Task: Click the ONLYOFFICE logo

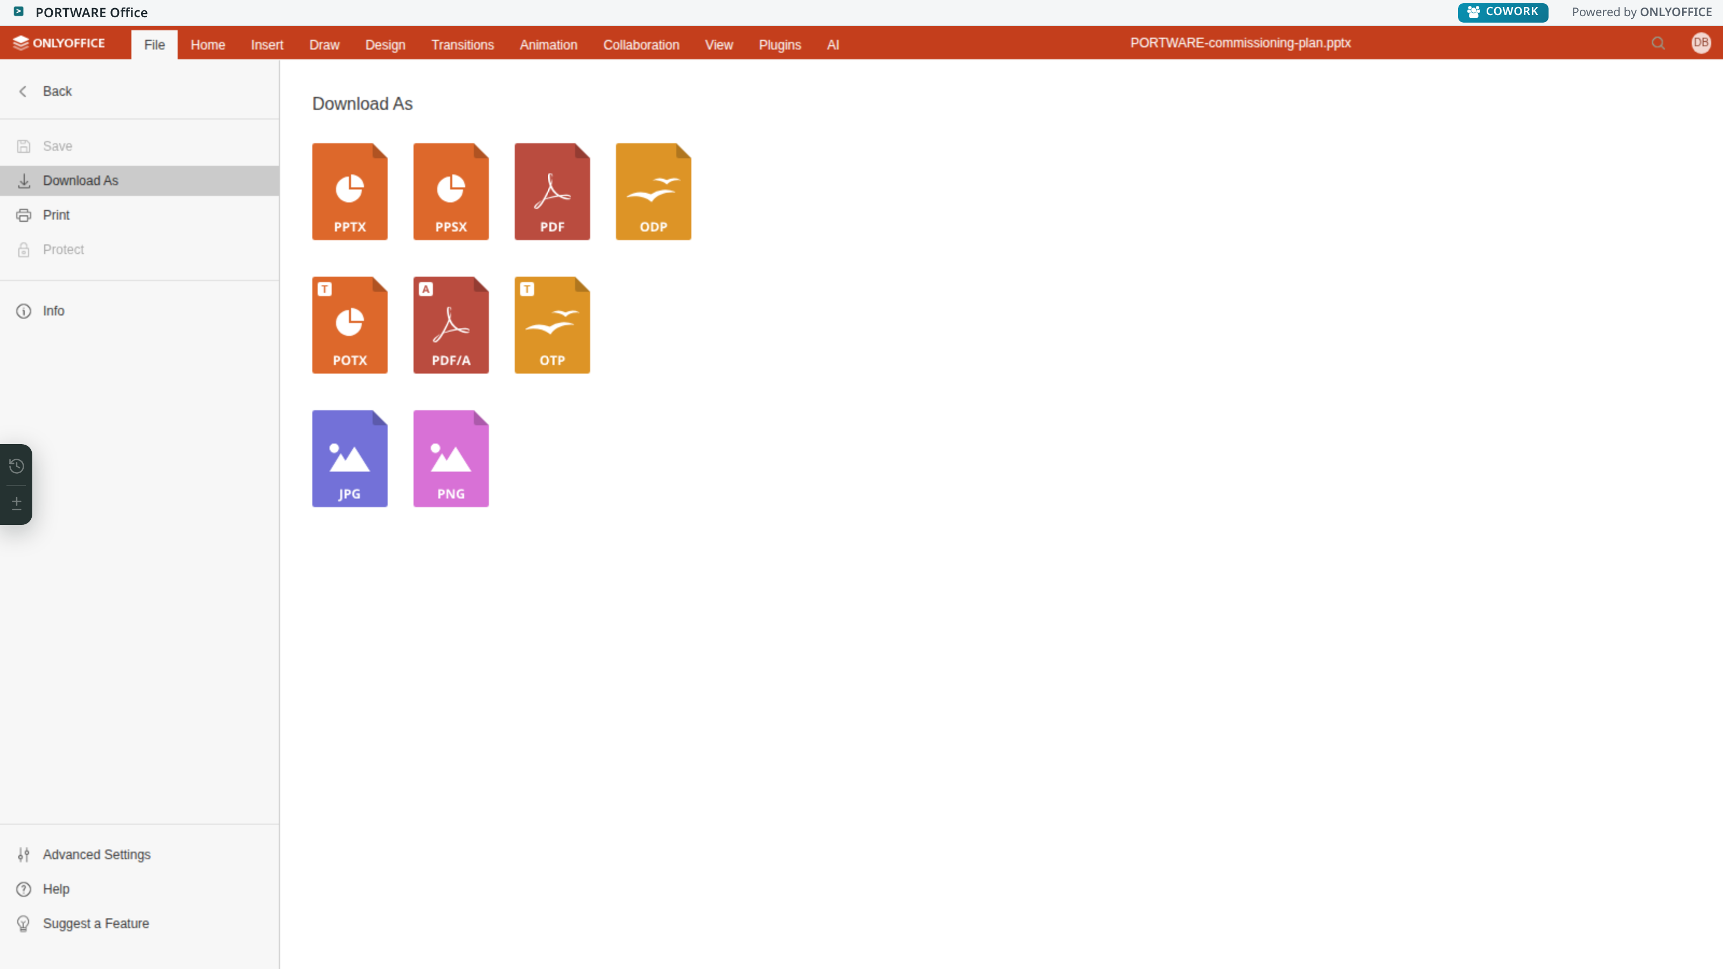Action: (59, 43)
